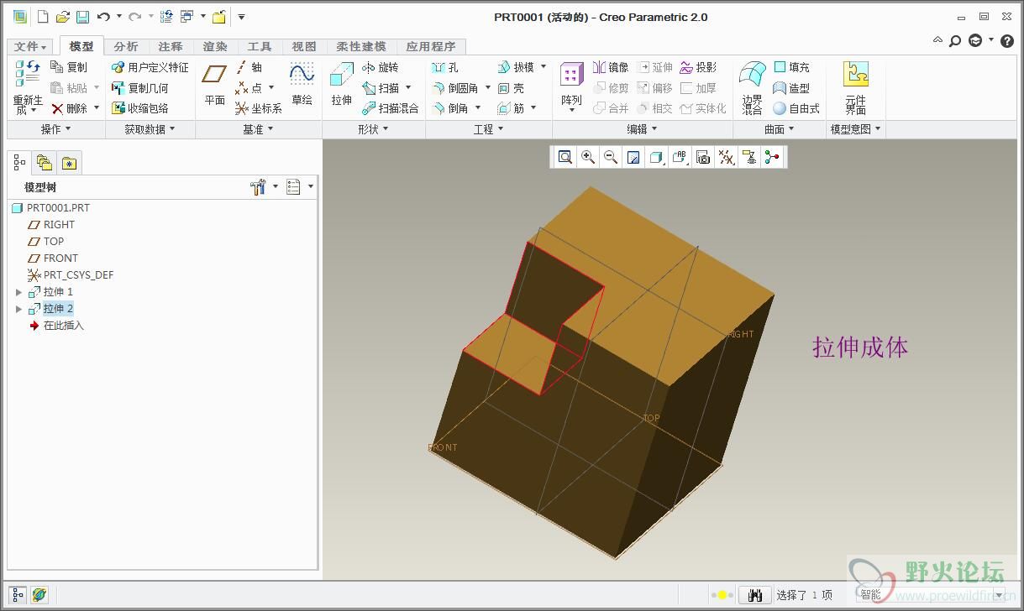Expand the 拉伸 1 feature node
Viewport: 1024px width, 611px height.
pyautogui.click(x=19, y=292)
